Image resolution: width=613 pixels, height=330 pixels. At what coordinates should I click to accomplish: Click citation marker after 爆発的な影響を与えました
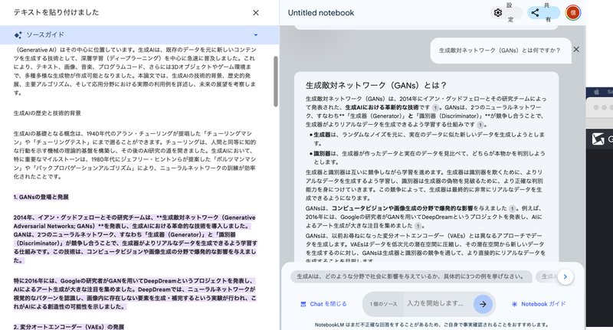[511, 207]
